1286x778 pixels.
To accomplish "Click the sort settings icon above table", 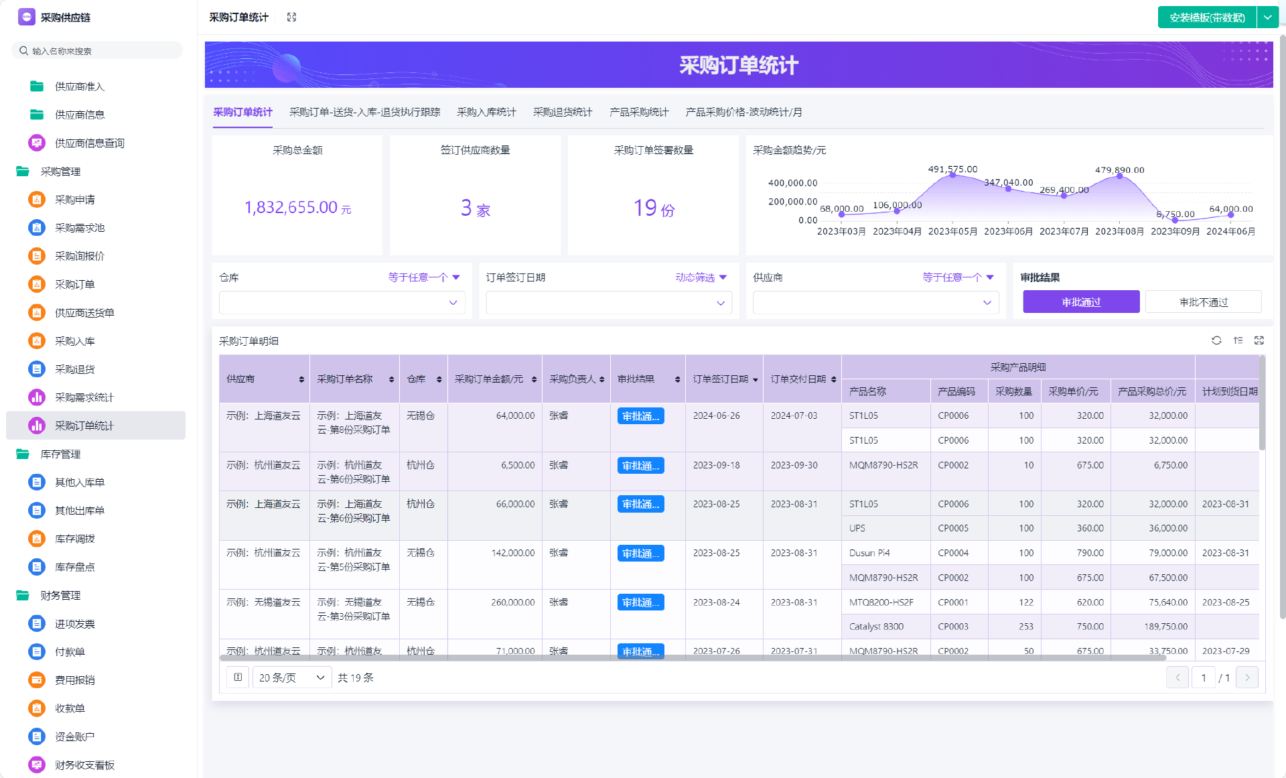I will 1238,340.
